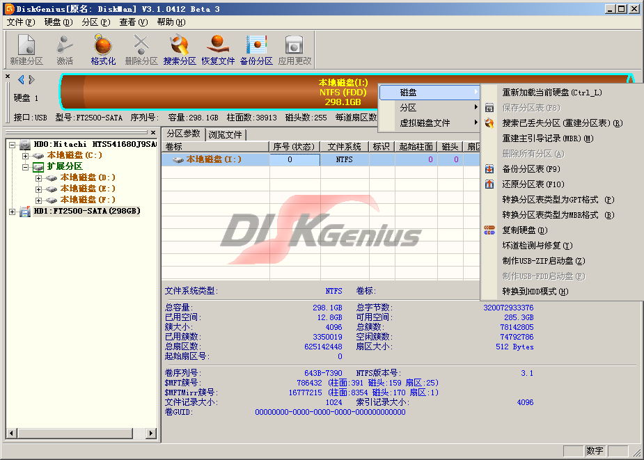Collapse the 扩展分区 tree node

tap(25, 167)
